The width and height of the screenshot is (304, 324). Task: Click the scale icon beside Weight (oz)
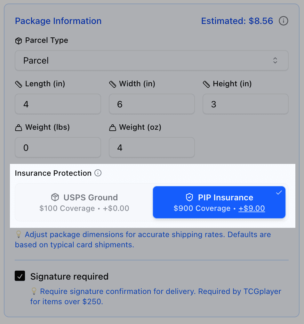pyautogui.click(x=112, y=127)
